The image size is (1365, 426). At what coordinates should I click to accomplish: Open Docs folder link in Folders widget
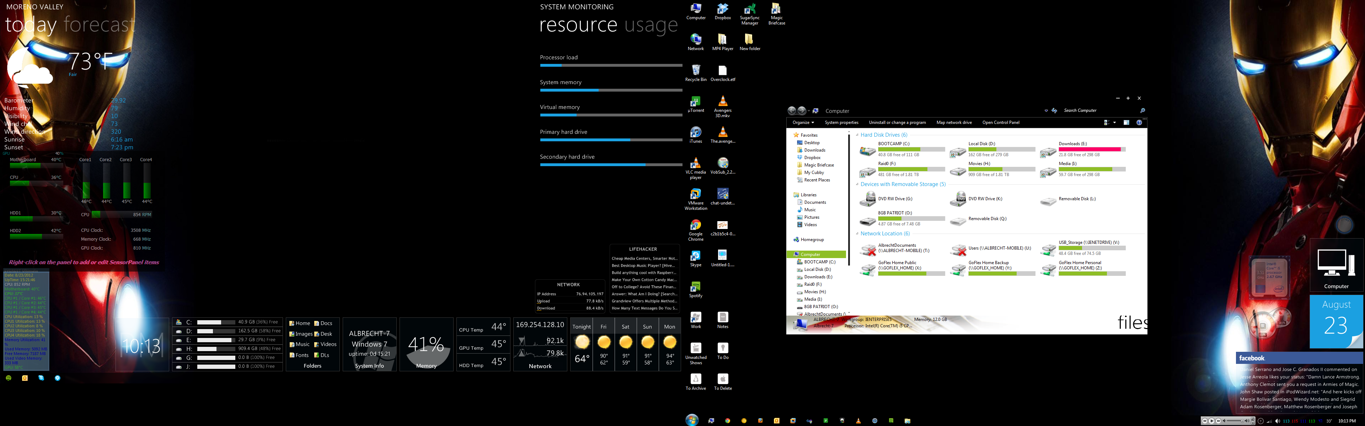click(x=323, y=323)
